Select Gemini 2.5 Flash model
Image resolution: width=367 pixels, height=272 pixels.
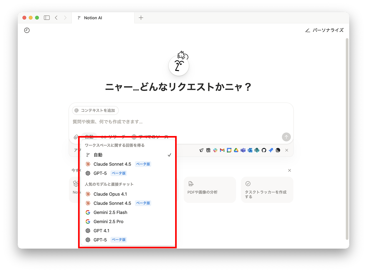coord(128,212)
